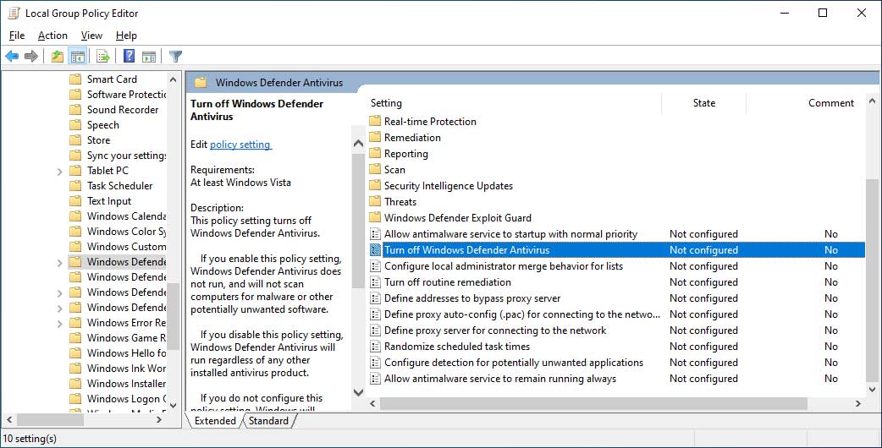Click the description pane scroll up arrow
The height and width of the screenshot is (448, 882).
pos(358,144)
